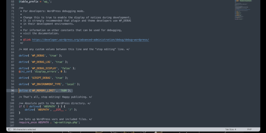Click the 'true' value on the WP_DEBUG line

tap(53, 56)
